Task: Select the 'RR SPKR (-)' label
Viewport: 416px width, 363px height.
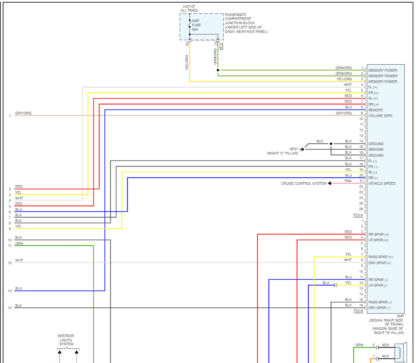Action: (x=378, y=280)
